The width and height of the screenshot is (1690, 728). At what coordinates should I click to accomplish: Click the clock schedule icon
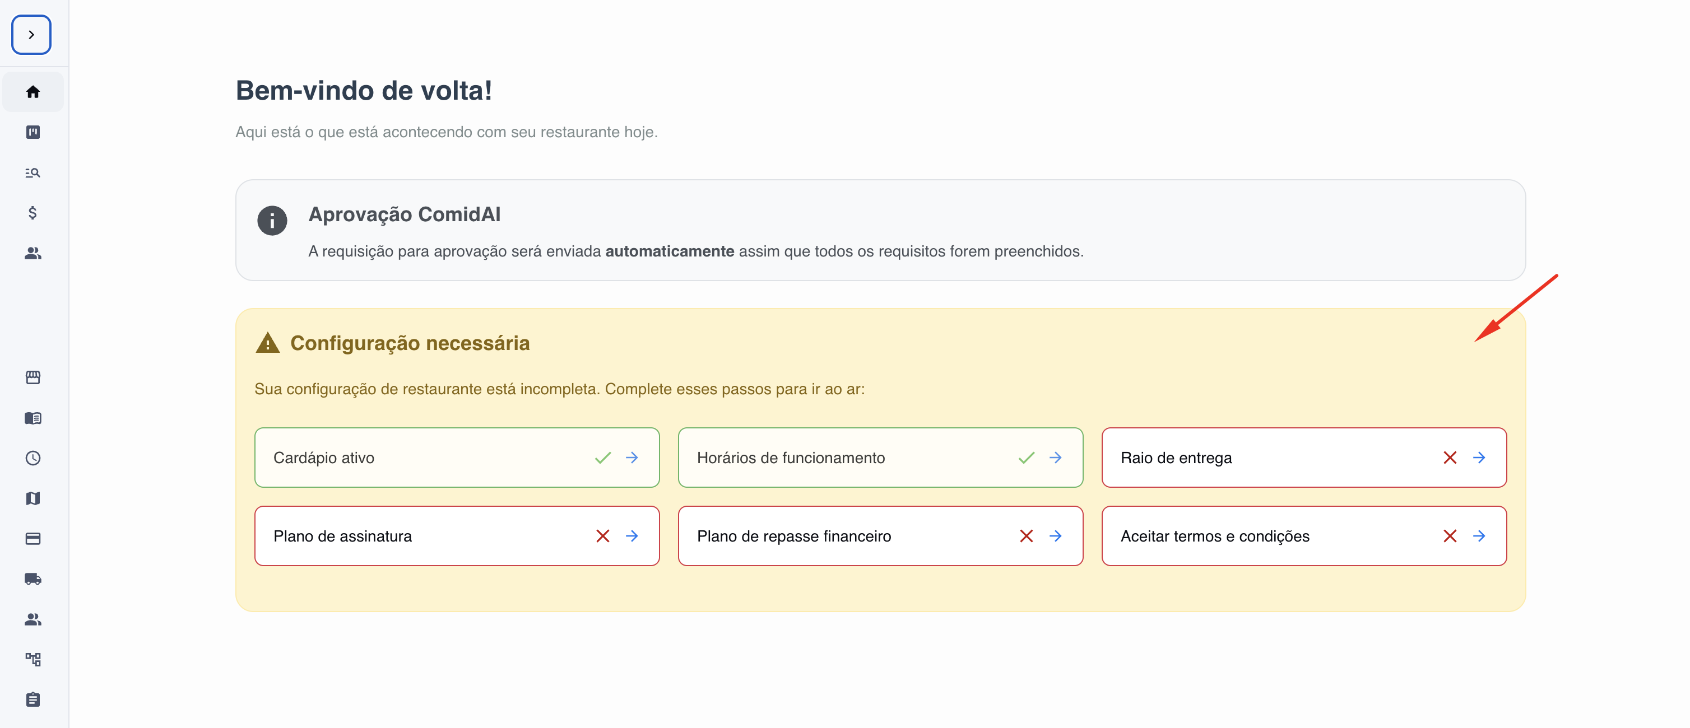(x=33, y=458)
